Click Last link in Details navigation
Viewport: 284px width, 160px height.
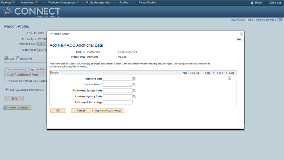point(232,73)
